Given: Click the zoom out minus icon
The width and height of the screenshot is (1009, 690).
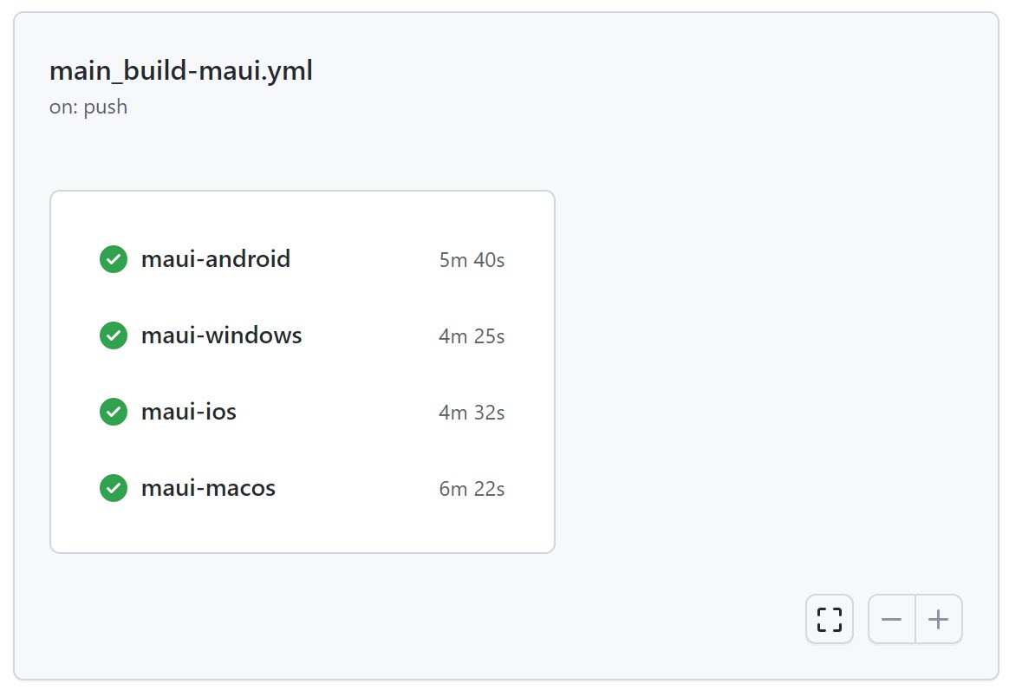Looking at the screenshot, I should [892, 619].
